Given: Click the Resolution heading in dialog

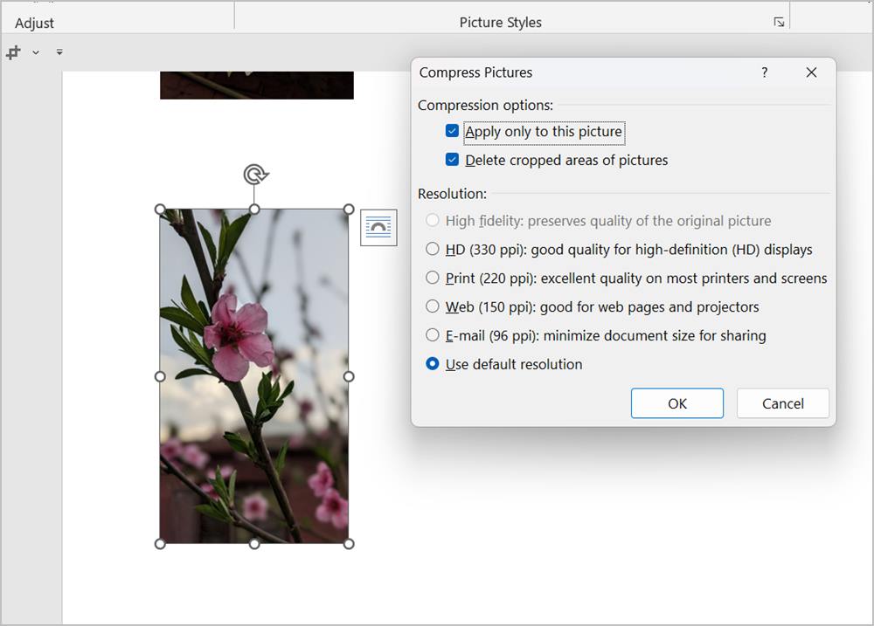Looking at the screenshot, I should [452, 194].
